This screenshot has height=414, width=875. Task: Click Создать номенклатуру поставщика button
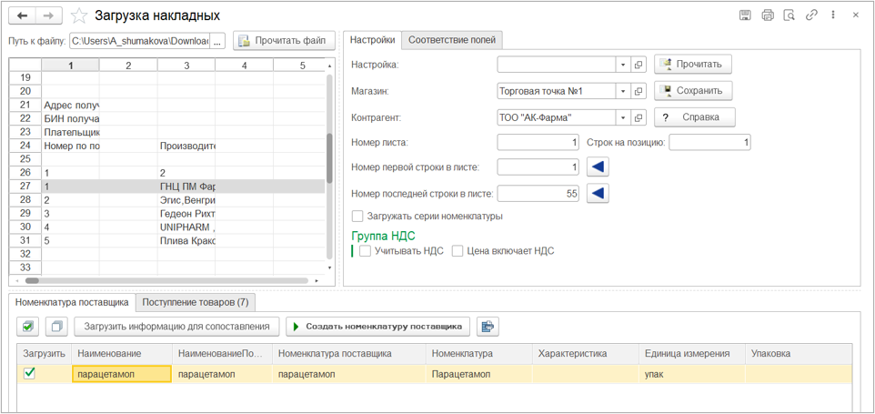[377, 327]
